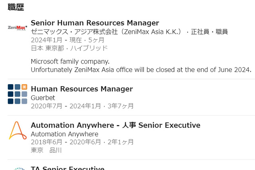Screen dimensions: 255x170
Task: Select the Microsoft family company description
Action: tap(70, 62)
